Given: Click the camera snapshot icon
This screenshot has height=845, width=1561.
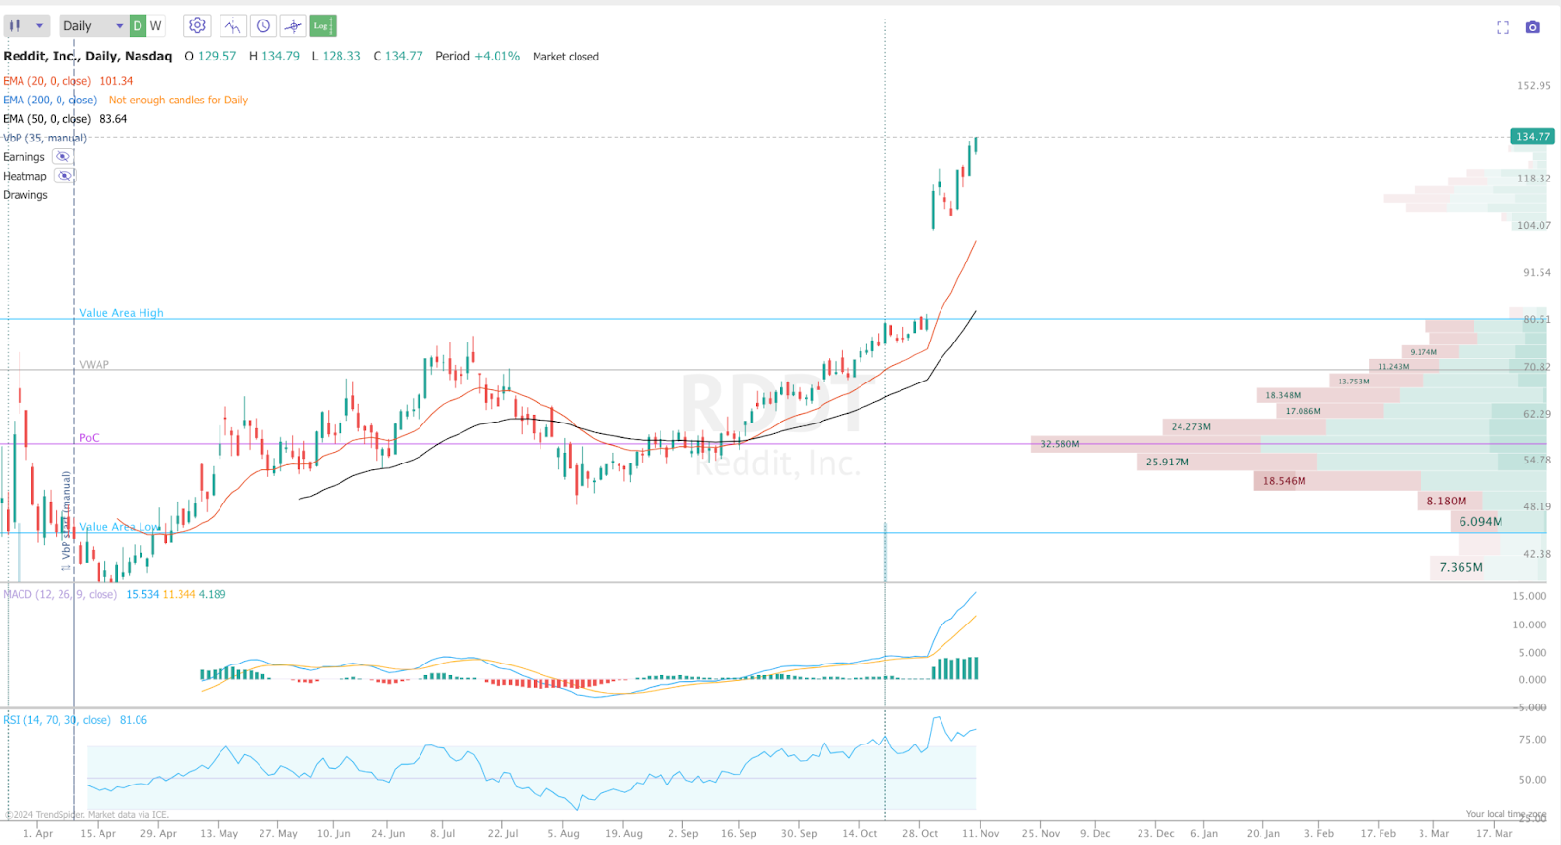Looking at the screenshot, I should [1533, 27].
